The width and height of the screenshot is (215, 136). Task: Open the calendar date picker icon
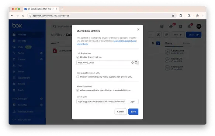[136, 62]
